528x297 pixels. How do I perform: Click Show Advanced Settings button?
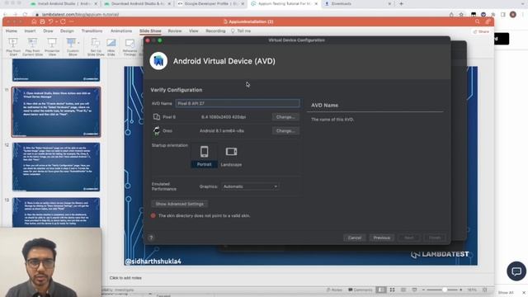click(x=180, y=204)
